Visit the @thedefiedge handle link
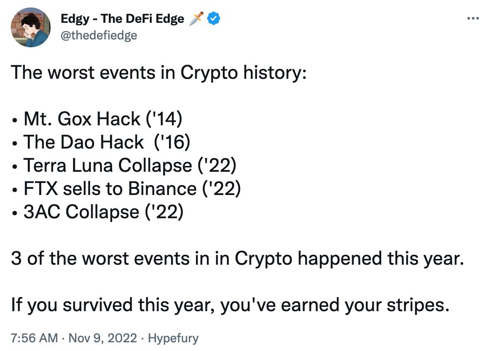 point(99,35)
